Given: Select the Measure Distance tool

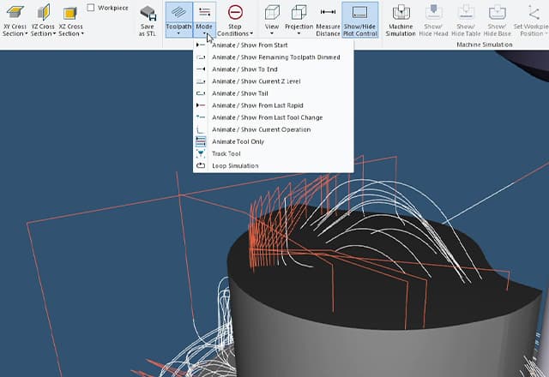Looking at the screenshot, I should 328,13.
